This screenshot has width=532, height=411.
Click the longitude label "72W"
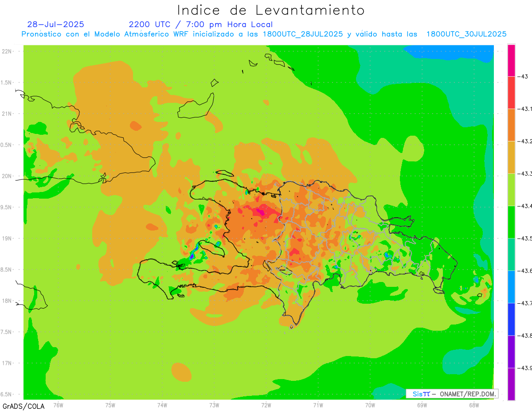click(266, 405)
